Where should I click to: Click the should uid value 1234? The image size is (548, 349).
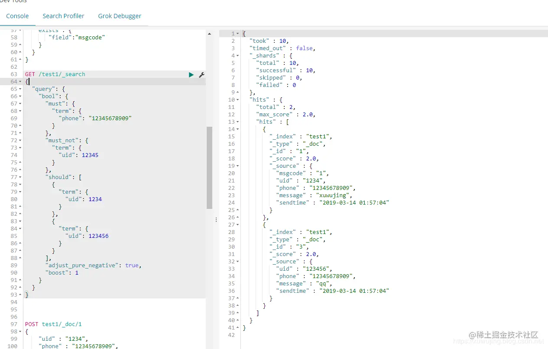[x=95, y=199]
